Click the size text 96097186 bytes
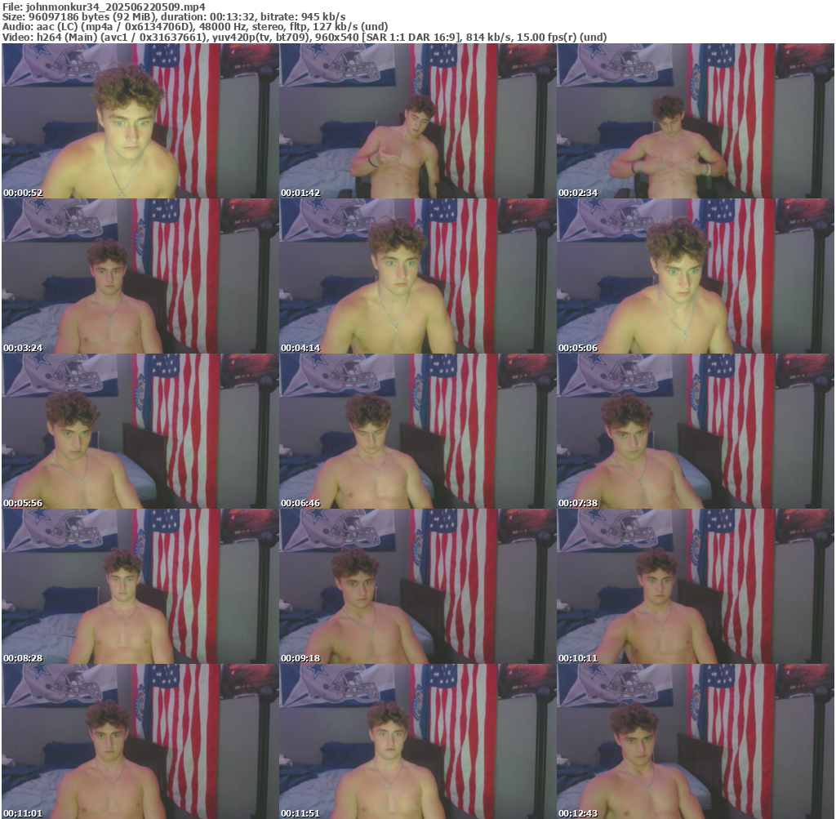This screenshot has width=836, height=819. (68, 16)
